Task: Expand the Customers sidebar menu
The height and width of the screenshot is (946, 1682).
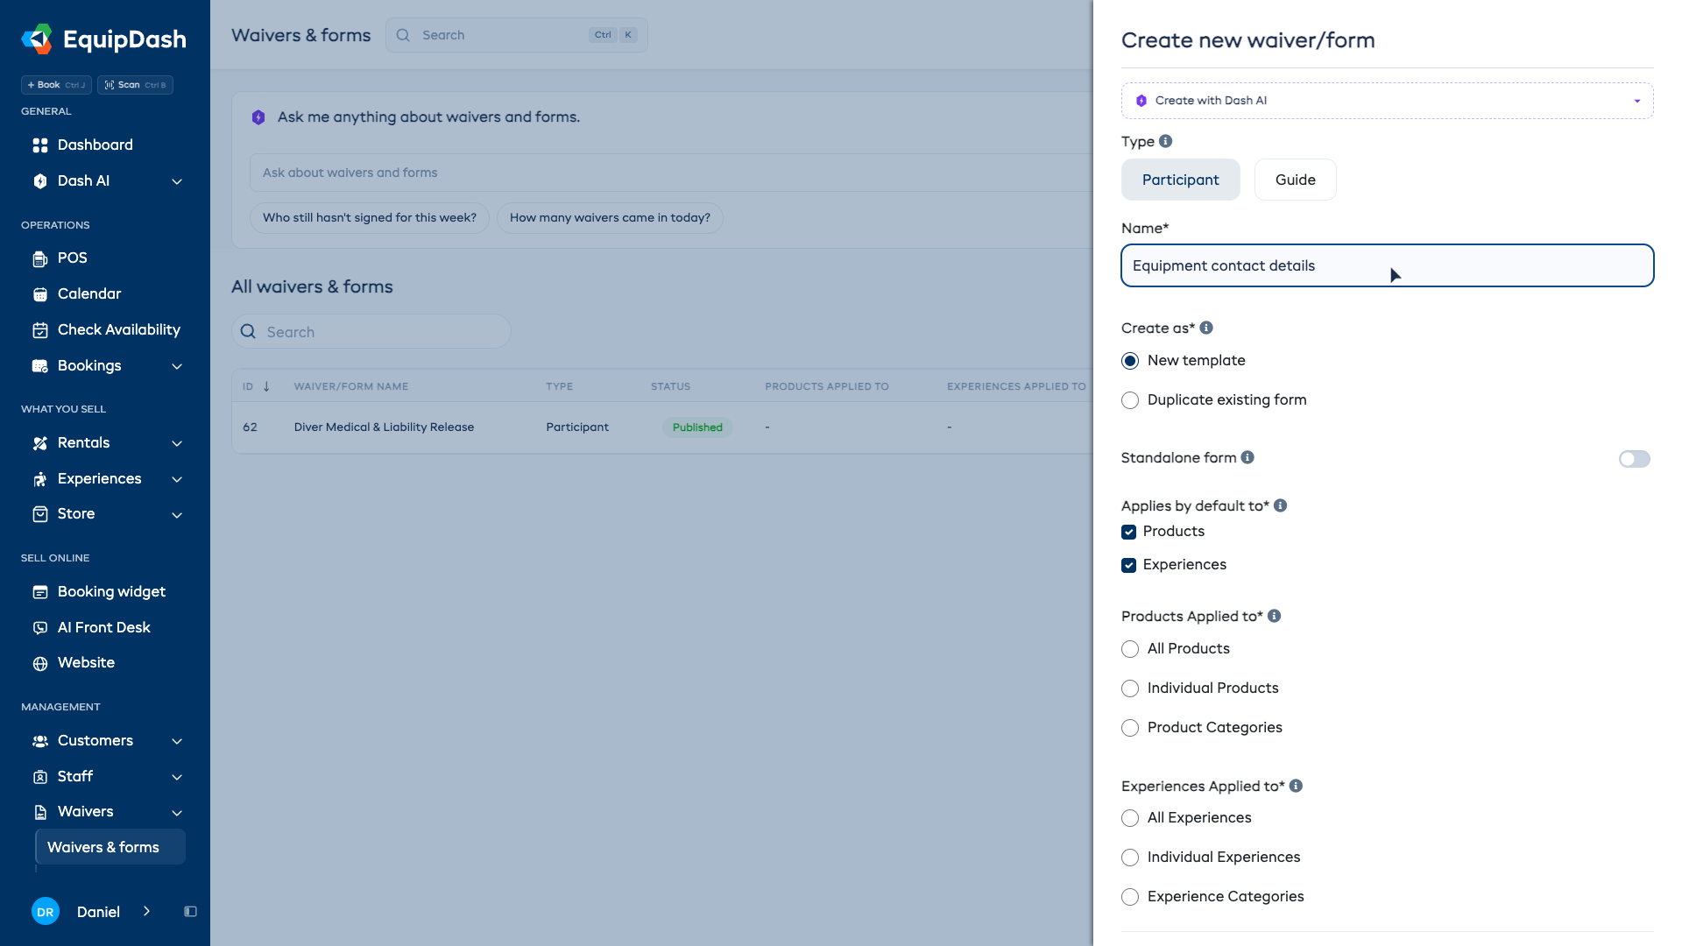Action: [177, 741]
